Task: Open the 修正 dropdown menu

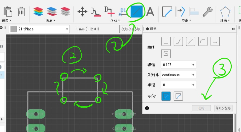Action: pyautogui.click(x=186, y=20)
